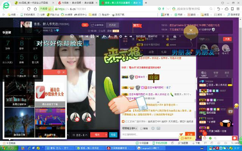
Task: Click the 今日直播 status bar item
Action: pyautogui.click(x=142, y=143)
